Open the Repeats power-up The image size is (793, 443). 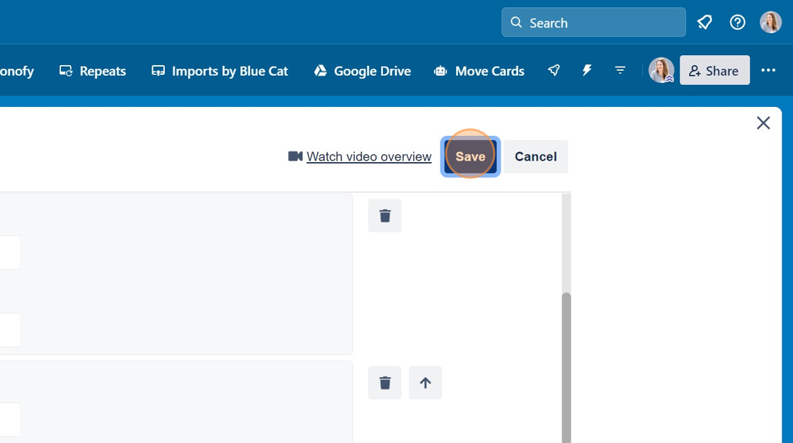click(x=92, y=71)
